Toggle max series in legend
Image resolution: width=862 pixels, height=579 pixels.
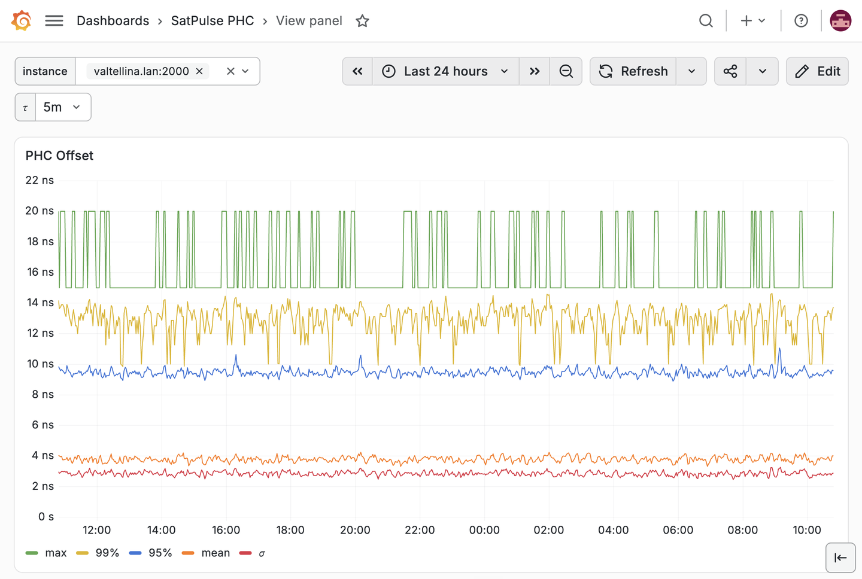(x=46, y=553)
